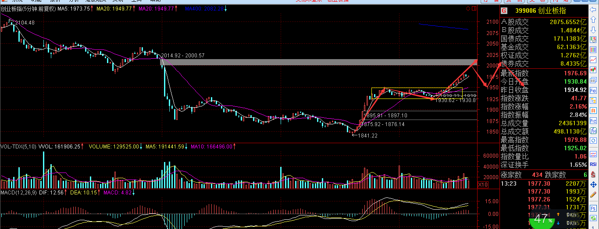The image size is (599, 229).
Task: Toggle the X10 volume scale box
Action: (482, 185)
